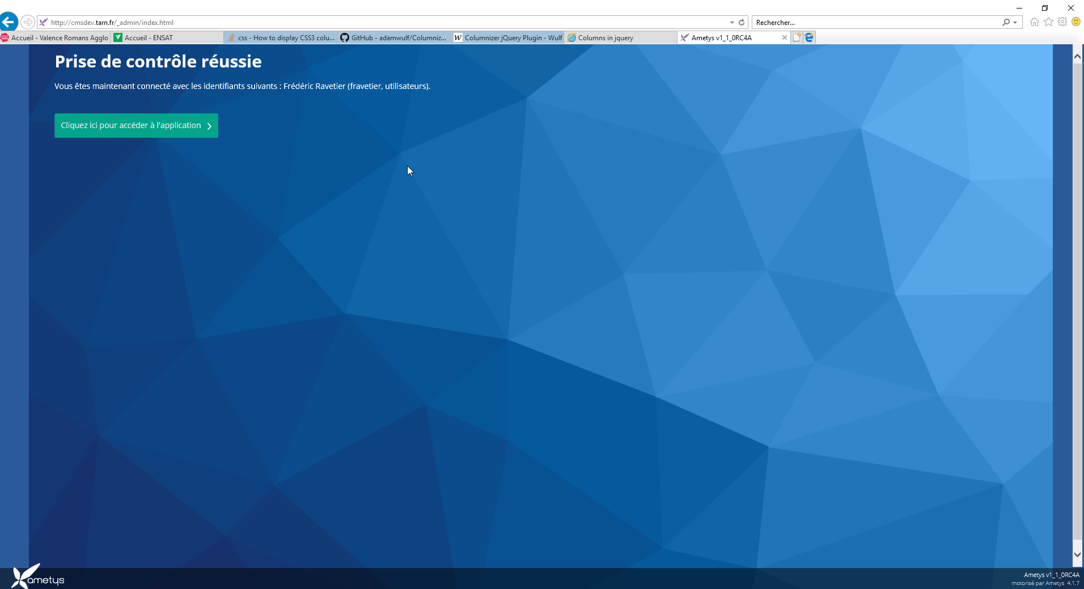Click the Refresh page icon

click(x=741, y=23)
